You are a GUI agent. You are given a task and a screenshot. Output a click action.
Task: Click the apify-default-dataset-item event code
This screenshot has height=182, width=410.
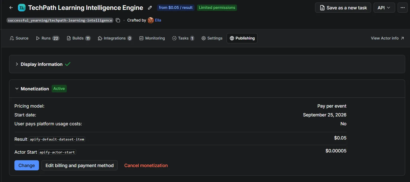point(57,139)
